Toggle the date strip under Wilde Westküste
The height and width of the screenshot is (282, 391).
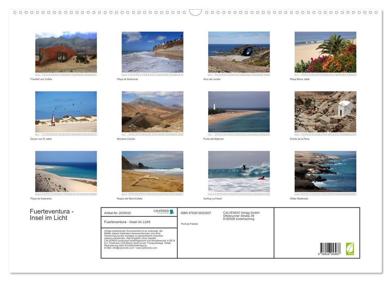(x=325, y=193)
